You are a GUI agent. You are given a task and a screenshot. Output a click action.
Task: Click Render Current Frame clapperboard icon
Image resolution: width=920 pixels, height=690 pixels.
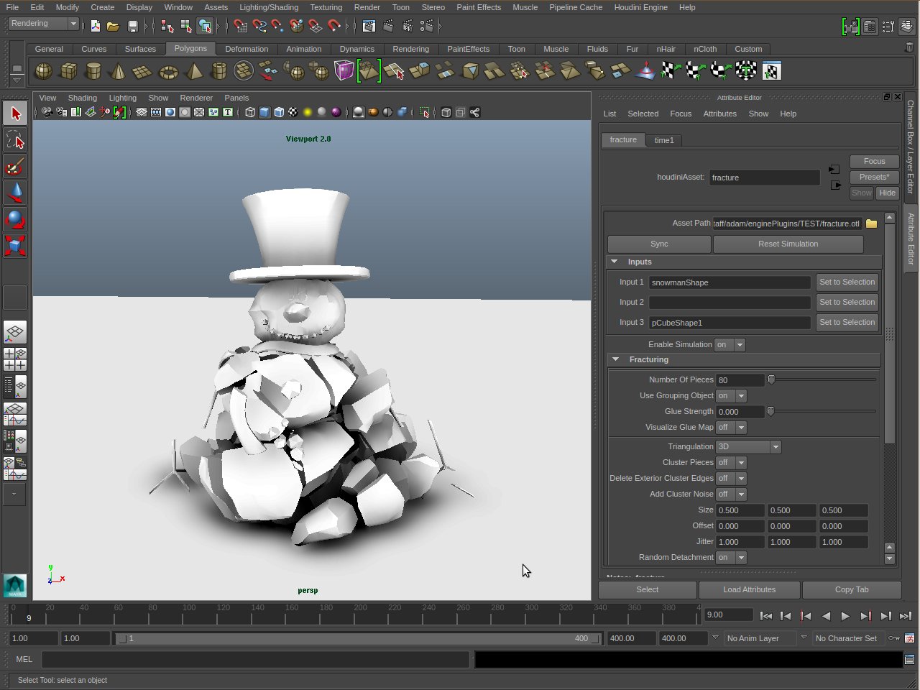tap(388, 26)
